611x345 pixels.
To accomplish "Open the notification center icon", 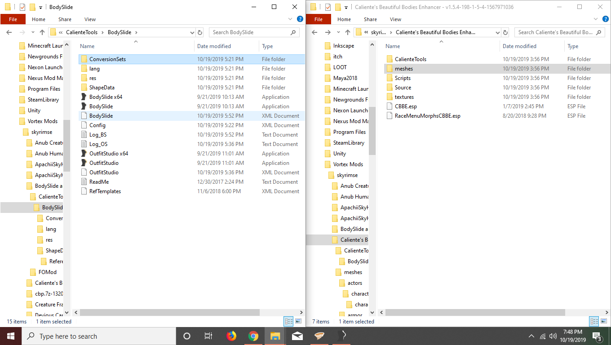I will [597, 336].
